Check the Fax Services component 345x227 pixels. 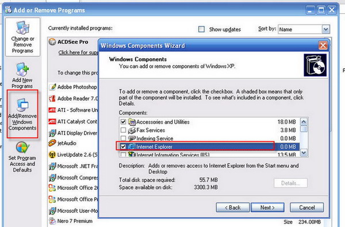(123, 130)
